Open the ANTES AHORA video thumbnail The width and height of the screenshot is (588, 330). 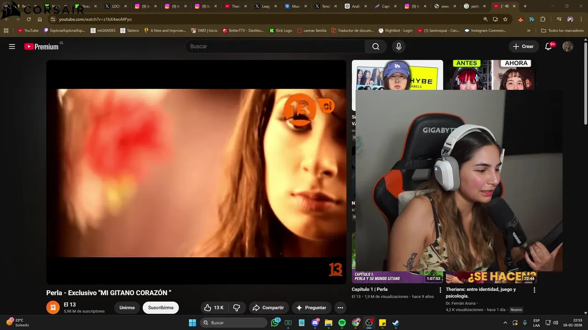coord(491,75)
